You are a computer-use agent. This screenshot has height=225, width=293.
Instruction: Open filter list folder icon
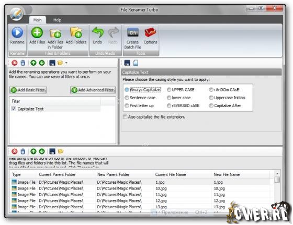(x=60, y=63)
